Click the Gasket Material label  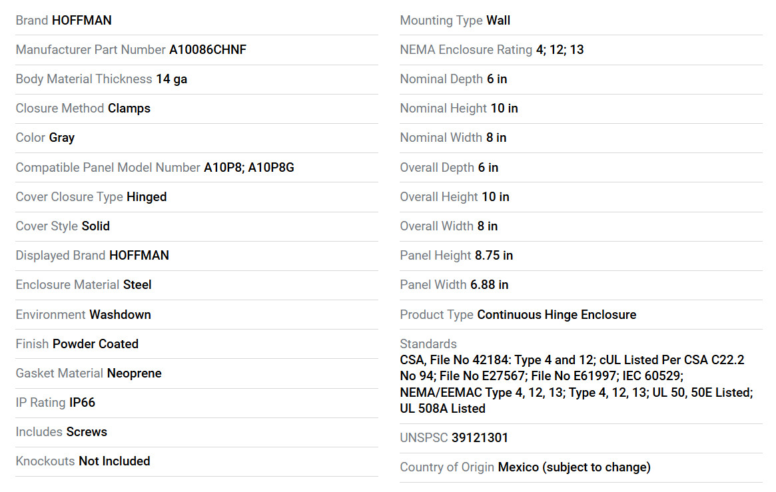point(59,373)
